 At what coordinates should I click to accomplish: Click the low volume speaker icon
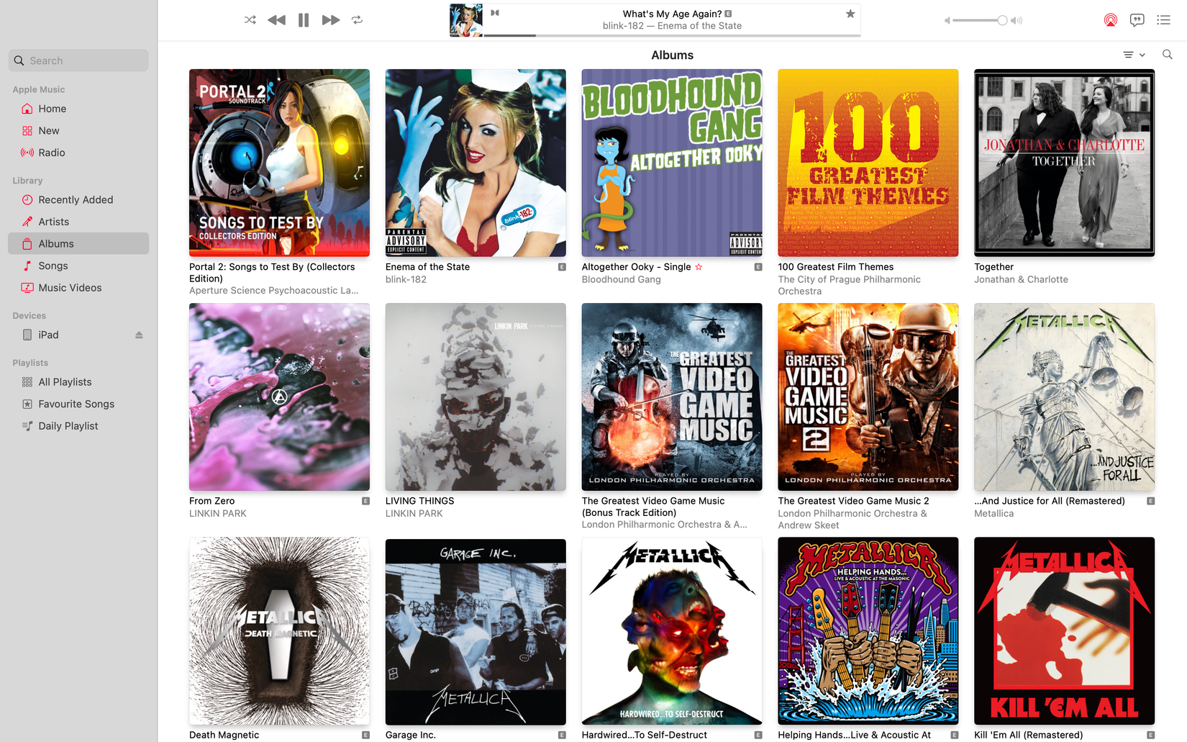(x=947, y=20)
